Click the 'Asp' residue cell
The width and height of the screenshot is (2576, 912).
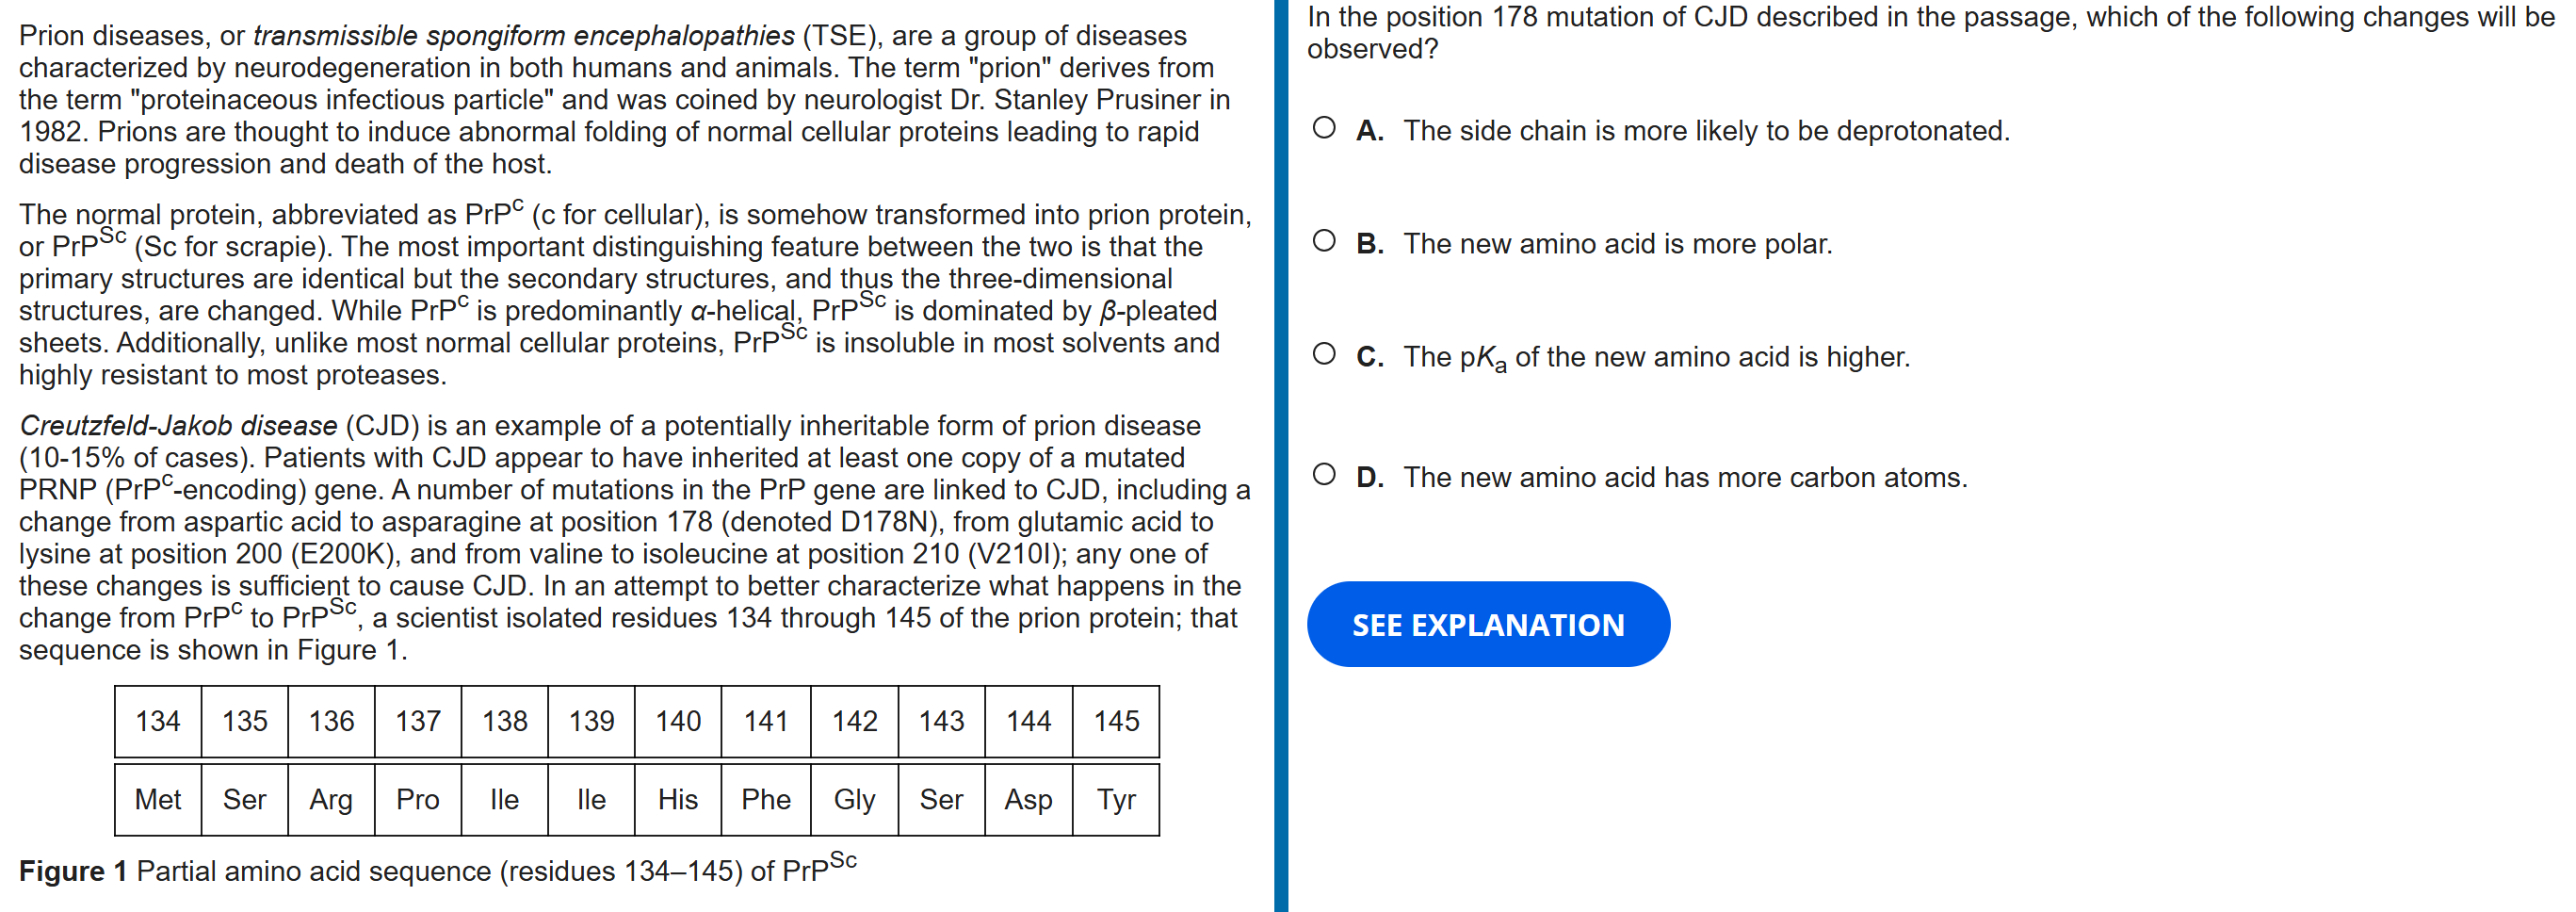tap(1028, 800)
